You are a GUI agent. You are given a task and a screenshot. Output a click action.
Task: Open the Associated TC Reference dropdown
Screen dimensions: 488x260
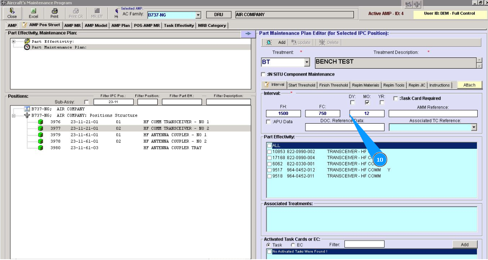pos(474,128)
